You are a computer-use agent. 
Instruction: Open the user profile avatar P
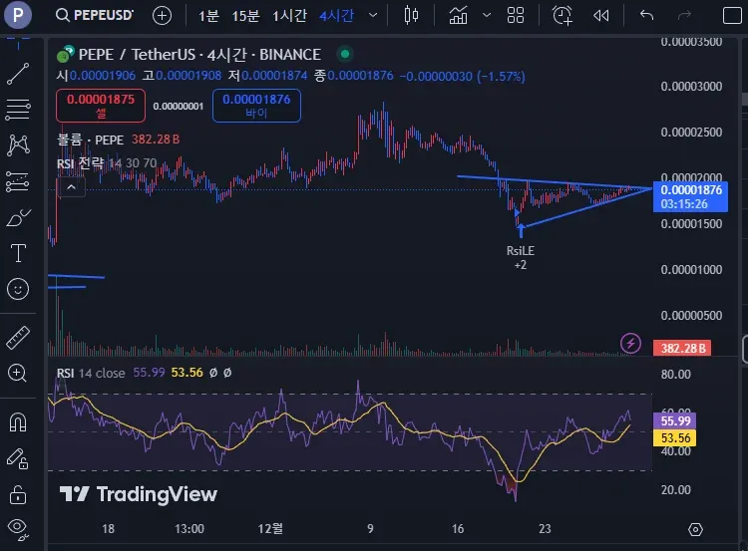point(18,15)
